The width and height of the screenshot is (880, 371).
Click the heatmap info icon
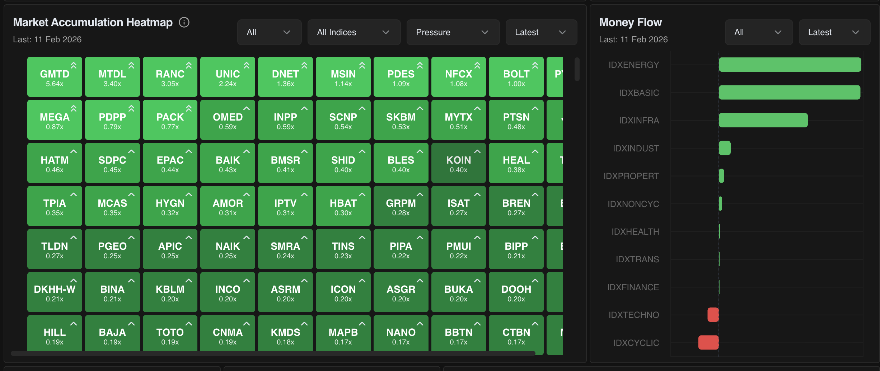click(x=184, y=23)
